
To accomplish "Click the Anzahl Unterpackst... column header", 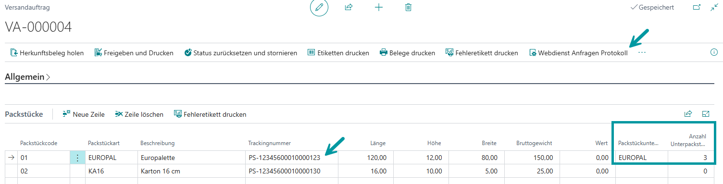I will (688, 140).
